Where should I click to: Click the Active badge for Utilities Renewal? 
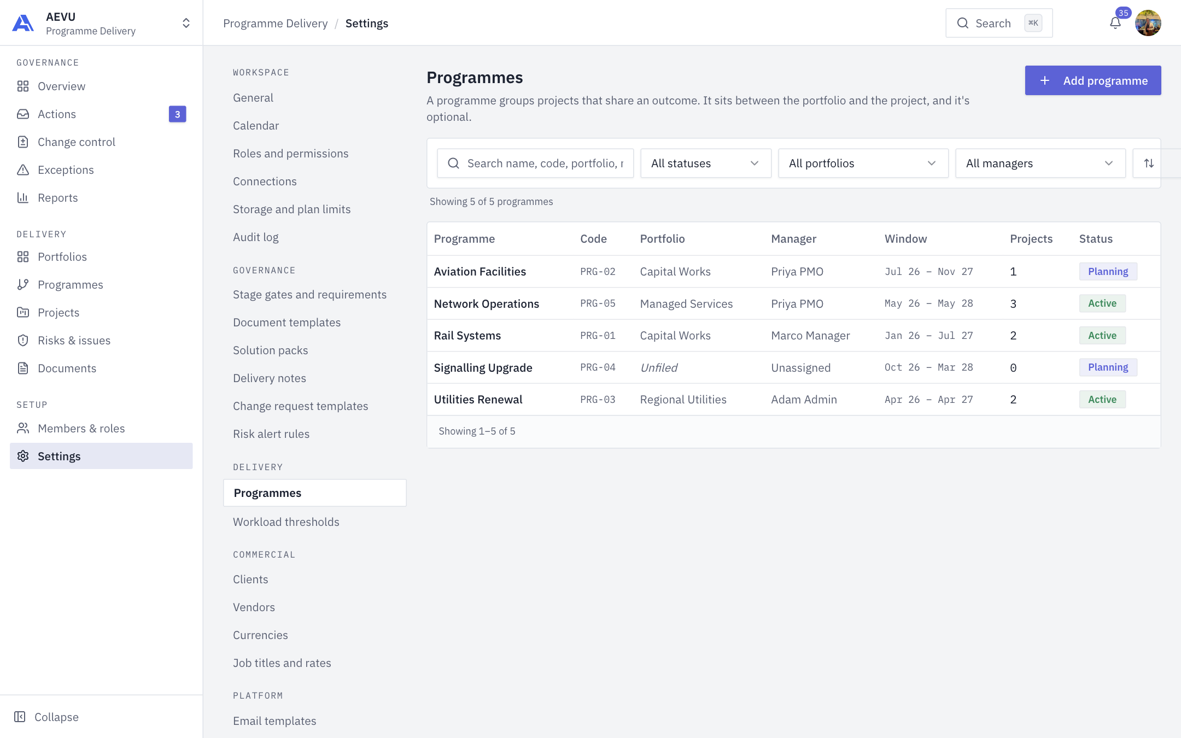1102,400
